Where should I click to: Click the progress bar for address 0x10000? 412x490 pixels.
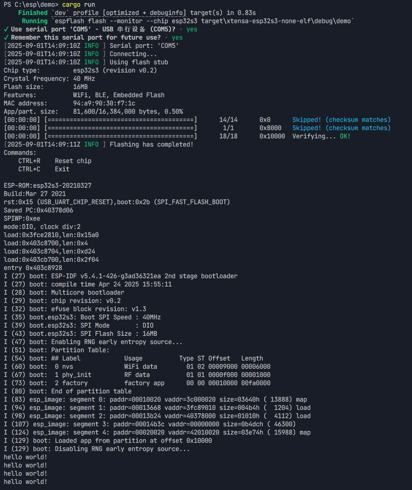pyautogui.click(x=121, y=136)
